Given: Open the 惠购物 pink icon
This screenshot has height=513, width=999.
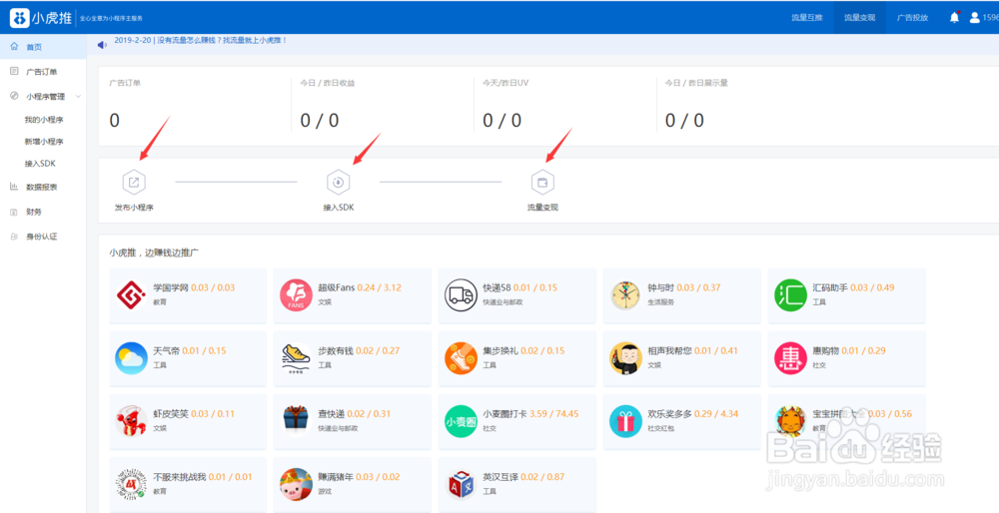Looking at the screenshot, I should [790, 358].
